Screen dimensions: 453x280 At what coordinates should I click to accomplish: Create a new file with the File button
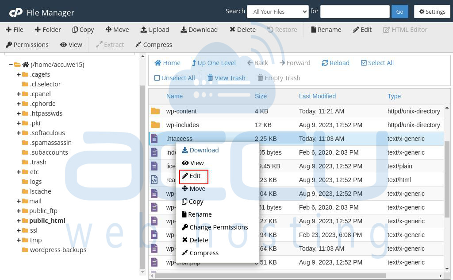[x=15, y=30]
